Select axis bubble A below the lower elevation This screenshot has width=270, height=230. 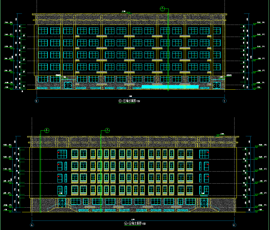[x=32, y=225]
